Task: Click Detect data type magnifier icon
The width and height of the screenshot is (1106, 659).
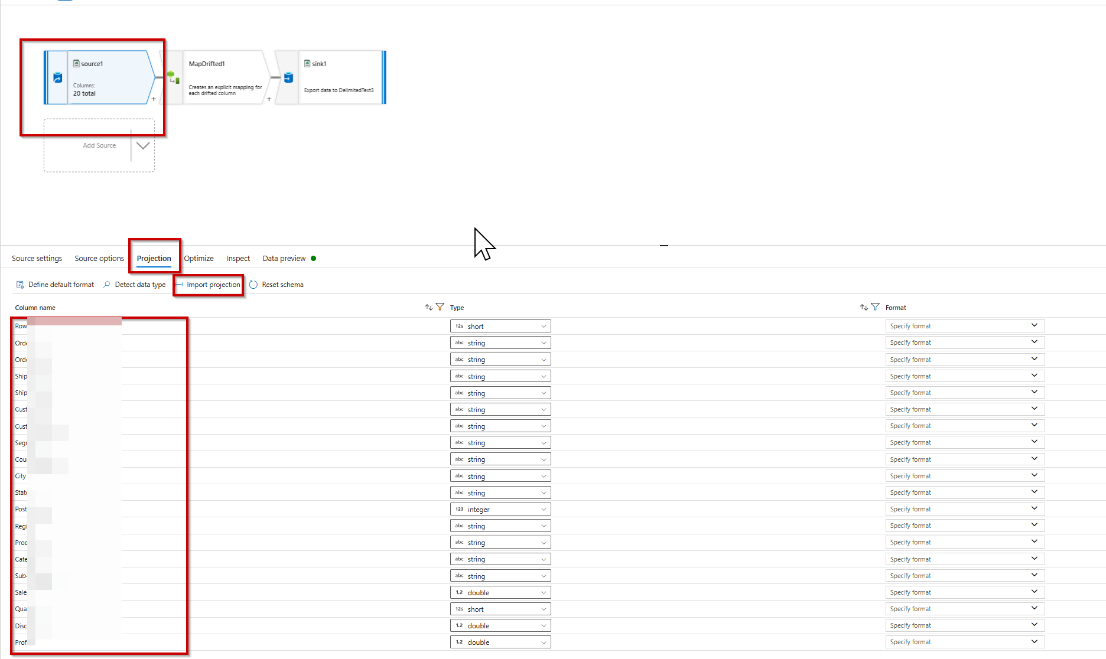Action: pyautogui.click(x=106, y=285)
